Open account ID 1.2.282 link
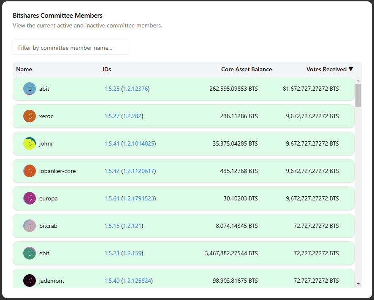 coord(133,116)
